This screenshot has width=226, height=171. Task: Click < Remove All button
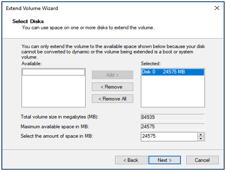(x=112, y=99)
